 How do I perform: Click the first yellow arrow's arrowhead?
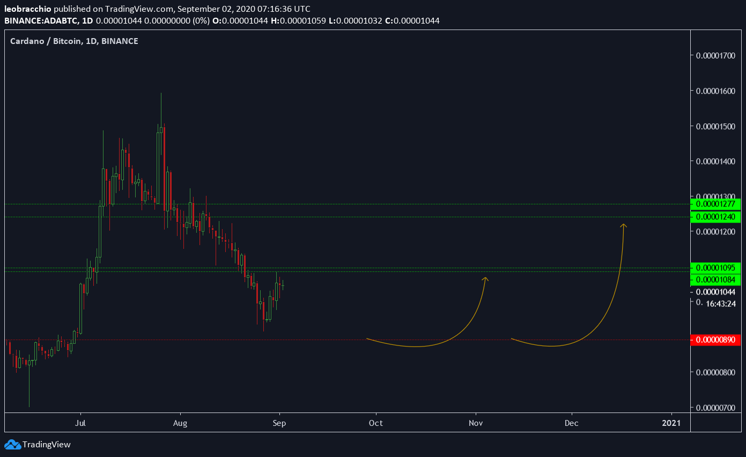[x=485, y=279]
